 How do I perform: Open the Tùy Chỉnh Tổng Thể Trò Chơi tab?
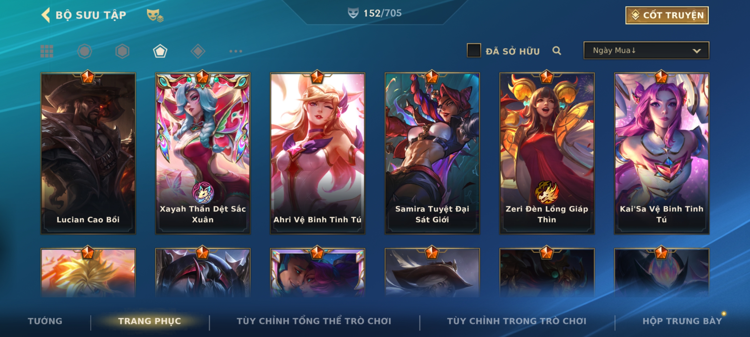[x=314, y=321]
